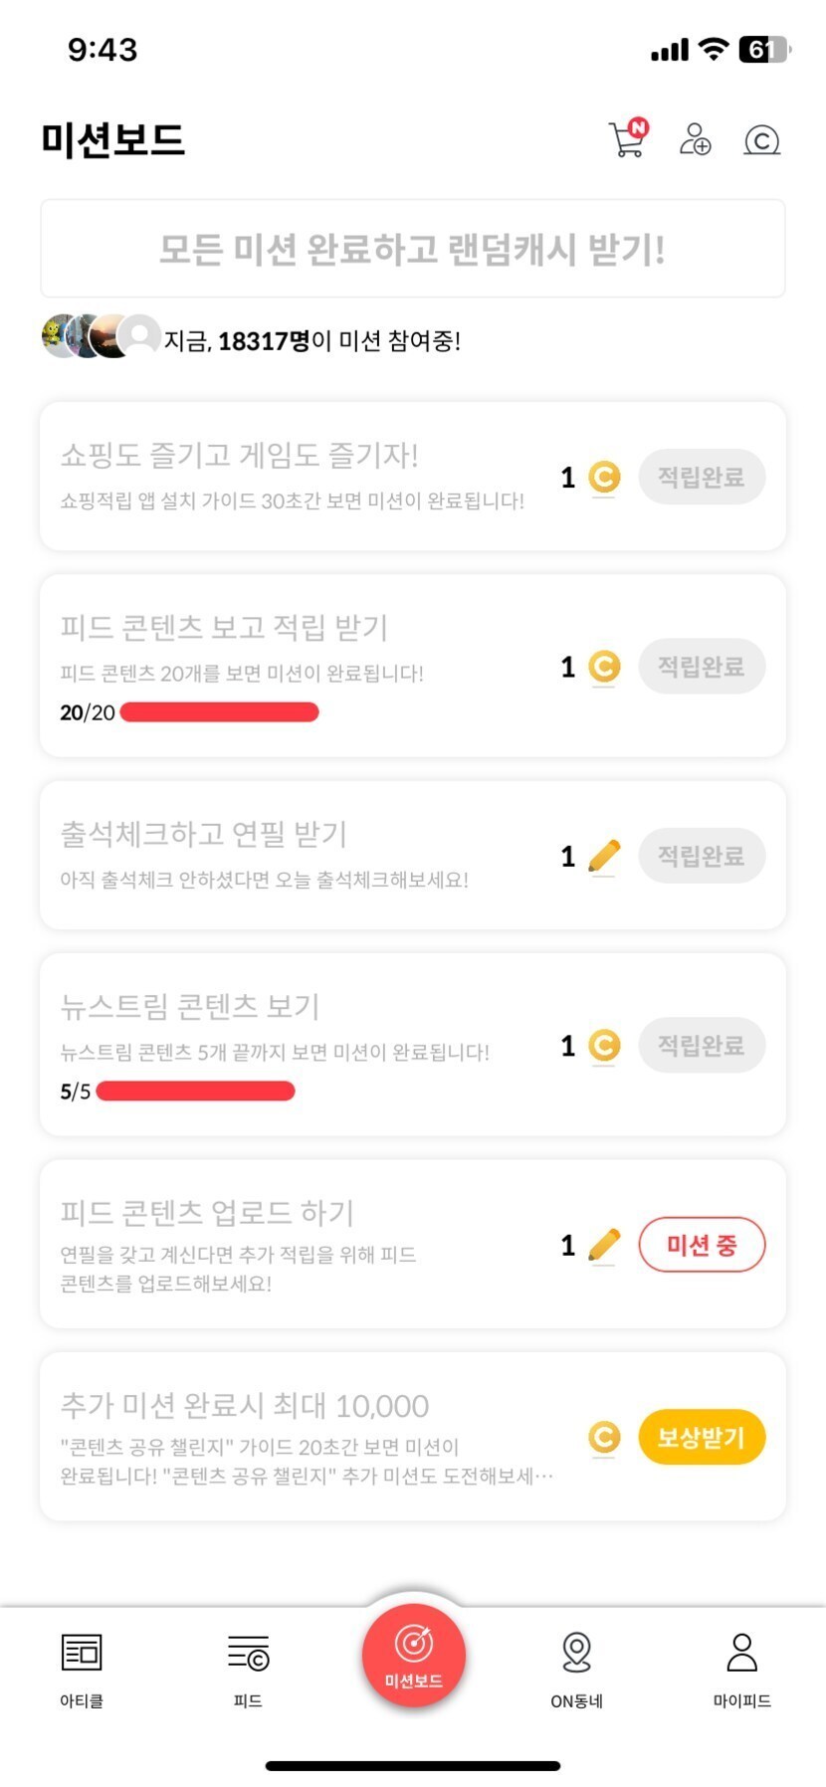Viewport: 826px width, 1787px height.
Task: Tap the pencil icon in 업로드 mission
Action: [604, 1245]
